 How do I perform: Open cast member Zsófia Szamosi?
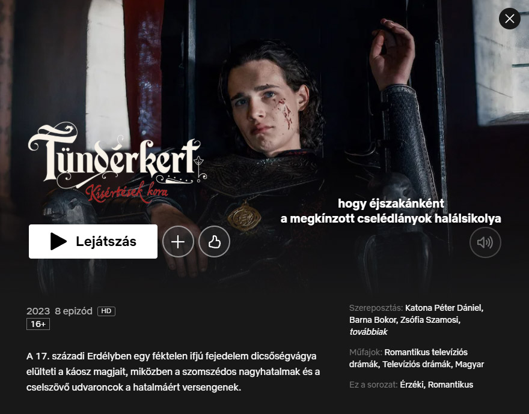(430, 320)
